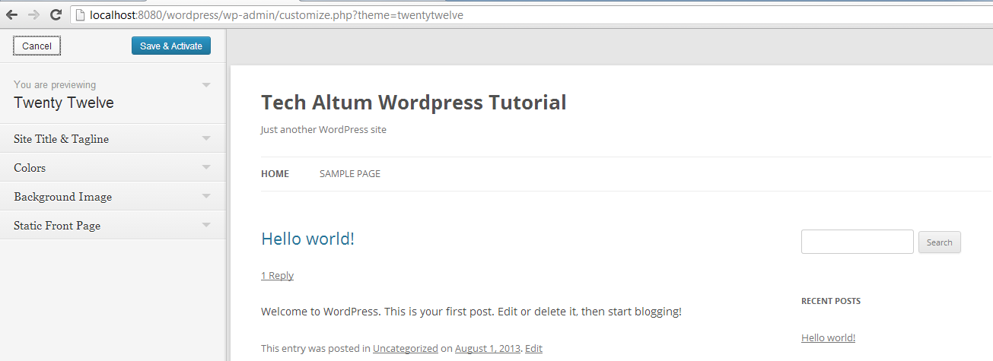Select the SAMPLE PAGE navigation item
The width and height of the screenshot is (993, 361).
coord(350,174)
